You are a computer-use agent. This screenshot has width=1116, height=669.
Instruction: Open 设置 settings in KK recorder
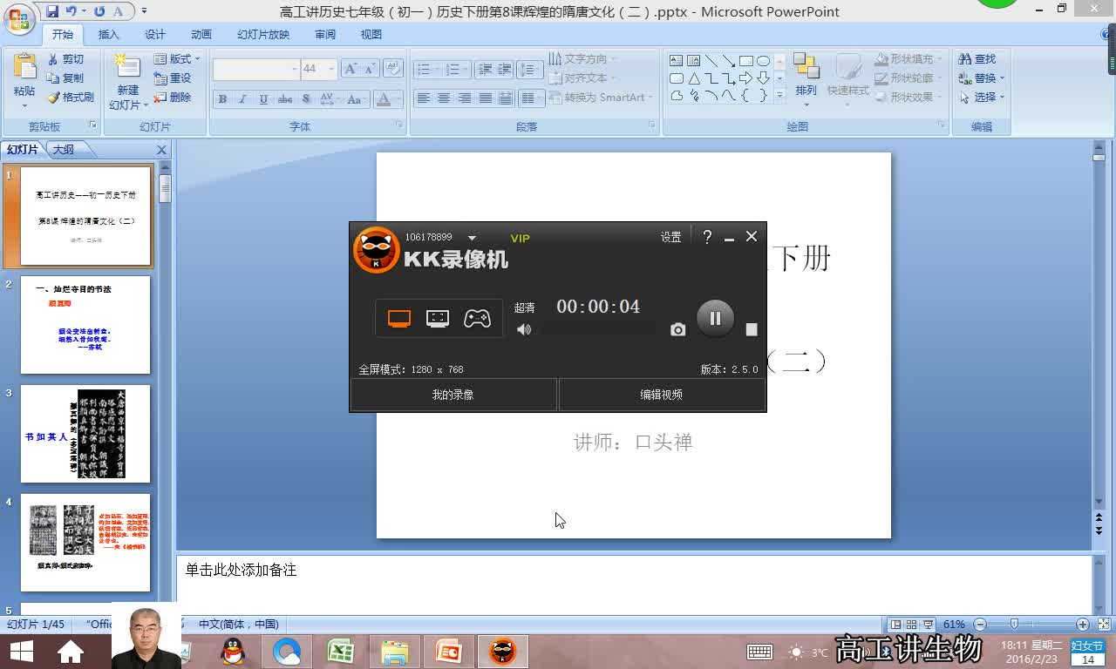(670, 237)
